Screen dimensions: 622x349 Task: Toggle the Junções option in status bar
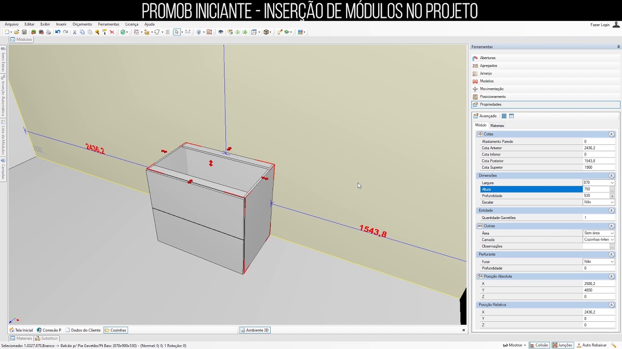(x=562, y=345)
